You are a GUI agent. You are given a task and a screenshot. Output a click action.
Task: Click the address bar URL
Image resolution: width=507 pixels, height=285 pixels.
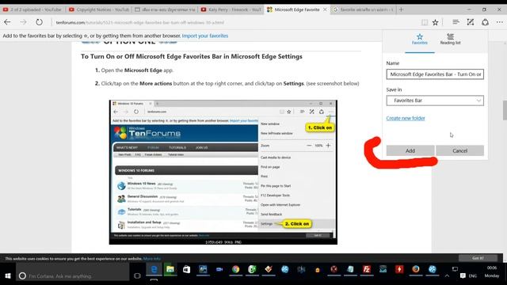pyautogui.click(x=139, y=22)
